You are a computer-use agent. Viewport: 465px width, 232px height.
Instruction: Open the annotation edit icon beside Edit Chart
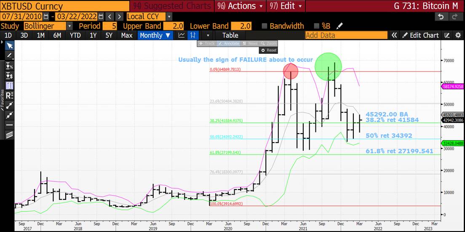click(447, 35)
